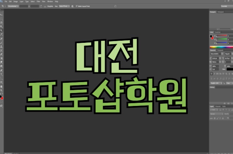Select the Zoom tool
This screenshot has height=154, width=233.
click(1, 91)
